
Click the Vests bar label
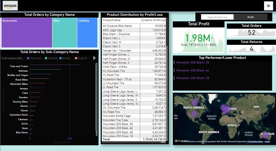25,128
